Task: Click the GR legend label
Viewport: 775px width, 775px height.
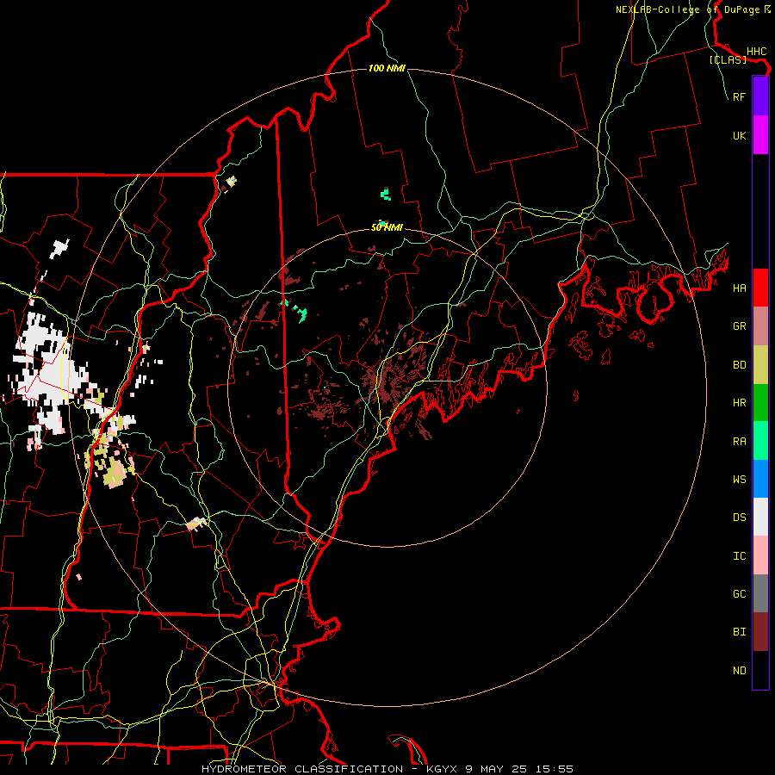Action: click(x=739, y=326)
